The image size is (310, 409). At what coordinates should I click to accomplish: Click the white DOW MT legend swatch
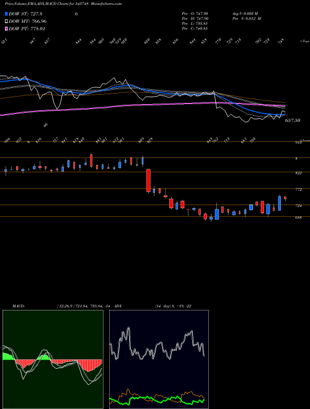7,21
